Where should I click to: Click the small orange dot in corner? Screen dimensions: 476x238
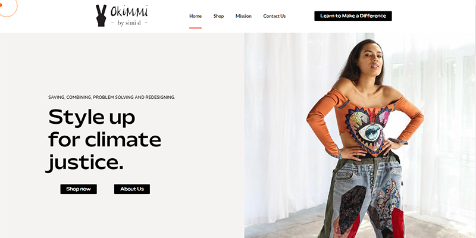1,5
